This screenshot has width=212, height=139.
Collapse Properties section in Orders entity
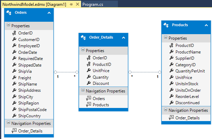[8, 25]
